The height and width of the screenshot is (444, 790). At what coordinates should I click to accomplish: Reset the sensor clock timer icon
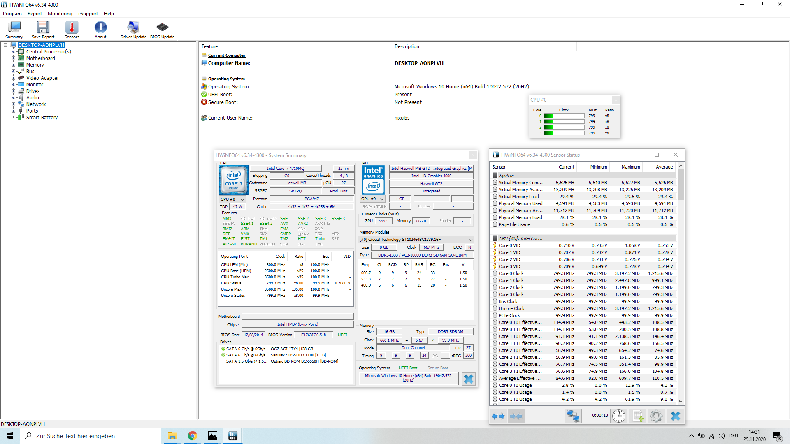pos(618,416)
